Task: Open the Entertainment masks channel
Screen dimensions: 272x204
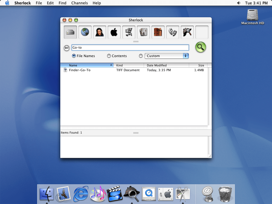Action: [173, 32]
